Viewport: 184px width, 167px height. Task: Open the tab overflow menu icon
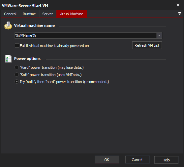click(179, 14)
